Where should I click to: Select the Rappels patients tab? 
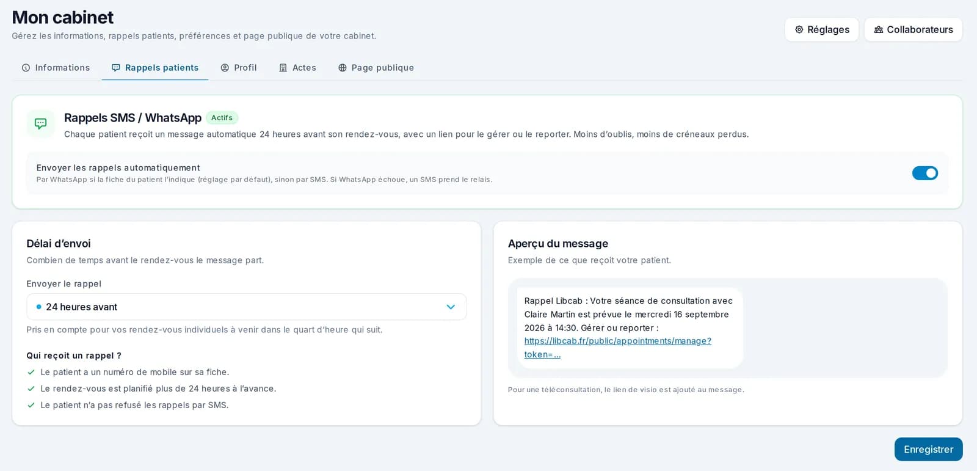pyautogui.click(x=155, y=68)
